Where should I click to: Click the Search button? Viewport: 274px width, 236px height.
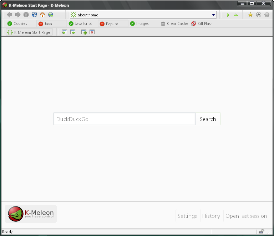pos(208,119)
